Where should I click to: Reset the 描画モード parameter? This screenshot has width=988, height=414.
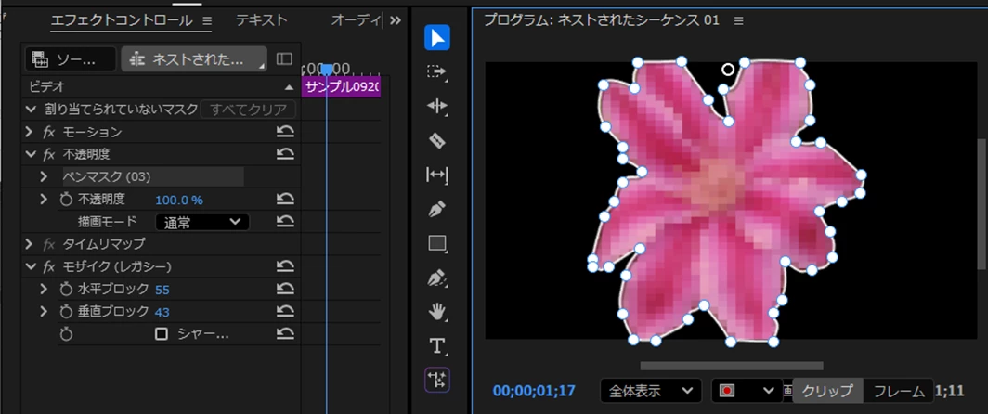[x=285, y=222]
